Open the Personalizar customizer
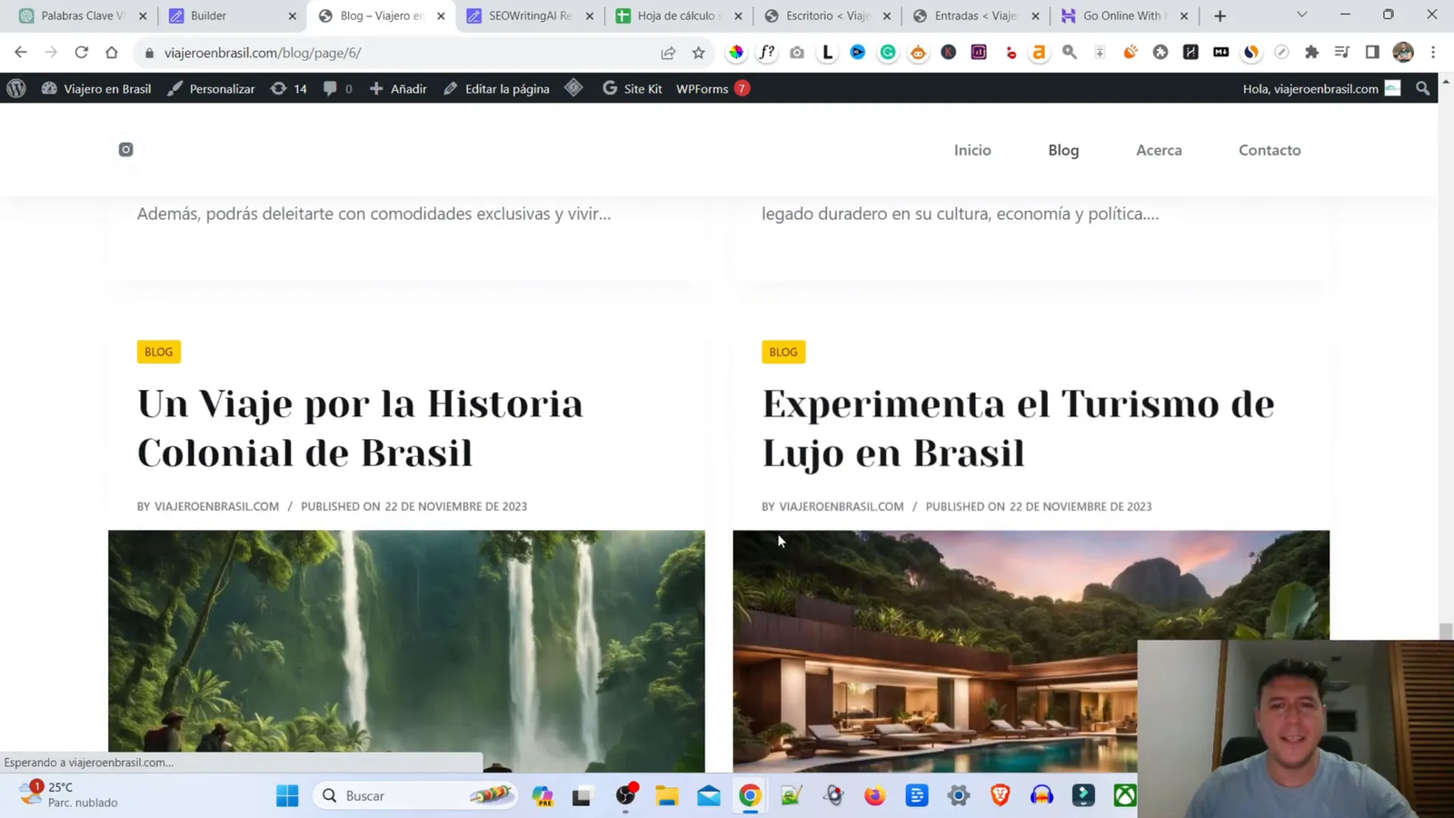1454x818 pixels. point(211,88)
